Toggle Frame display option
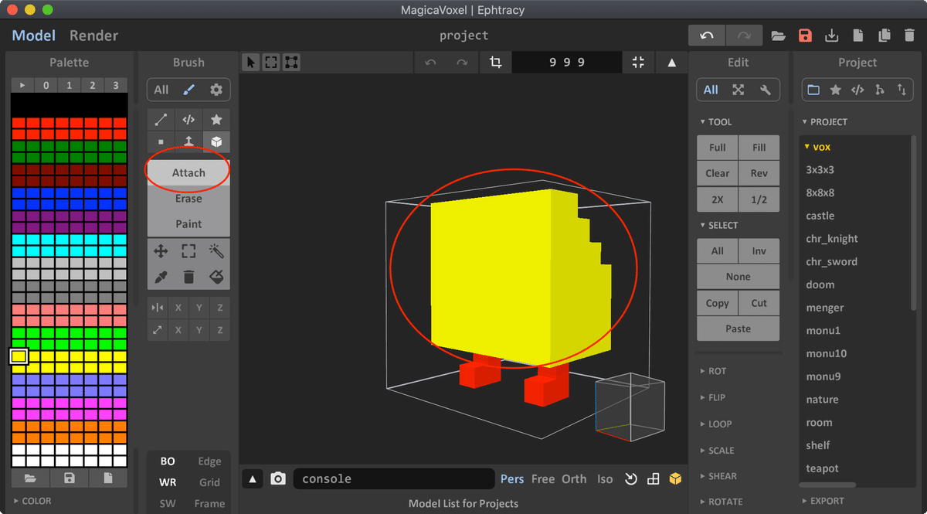The width and height of the screenshot is (927, 514). point(209,503)
